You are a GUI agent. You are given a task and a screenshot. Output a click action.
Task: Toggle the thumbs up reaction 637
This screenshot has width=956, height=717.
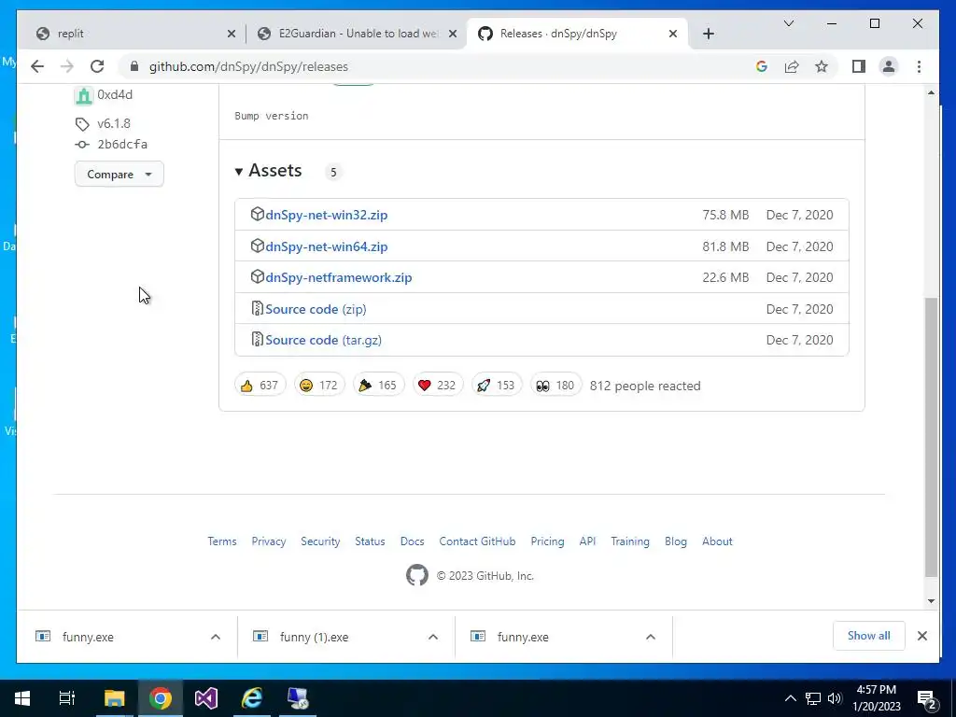[x=260, y=386]
